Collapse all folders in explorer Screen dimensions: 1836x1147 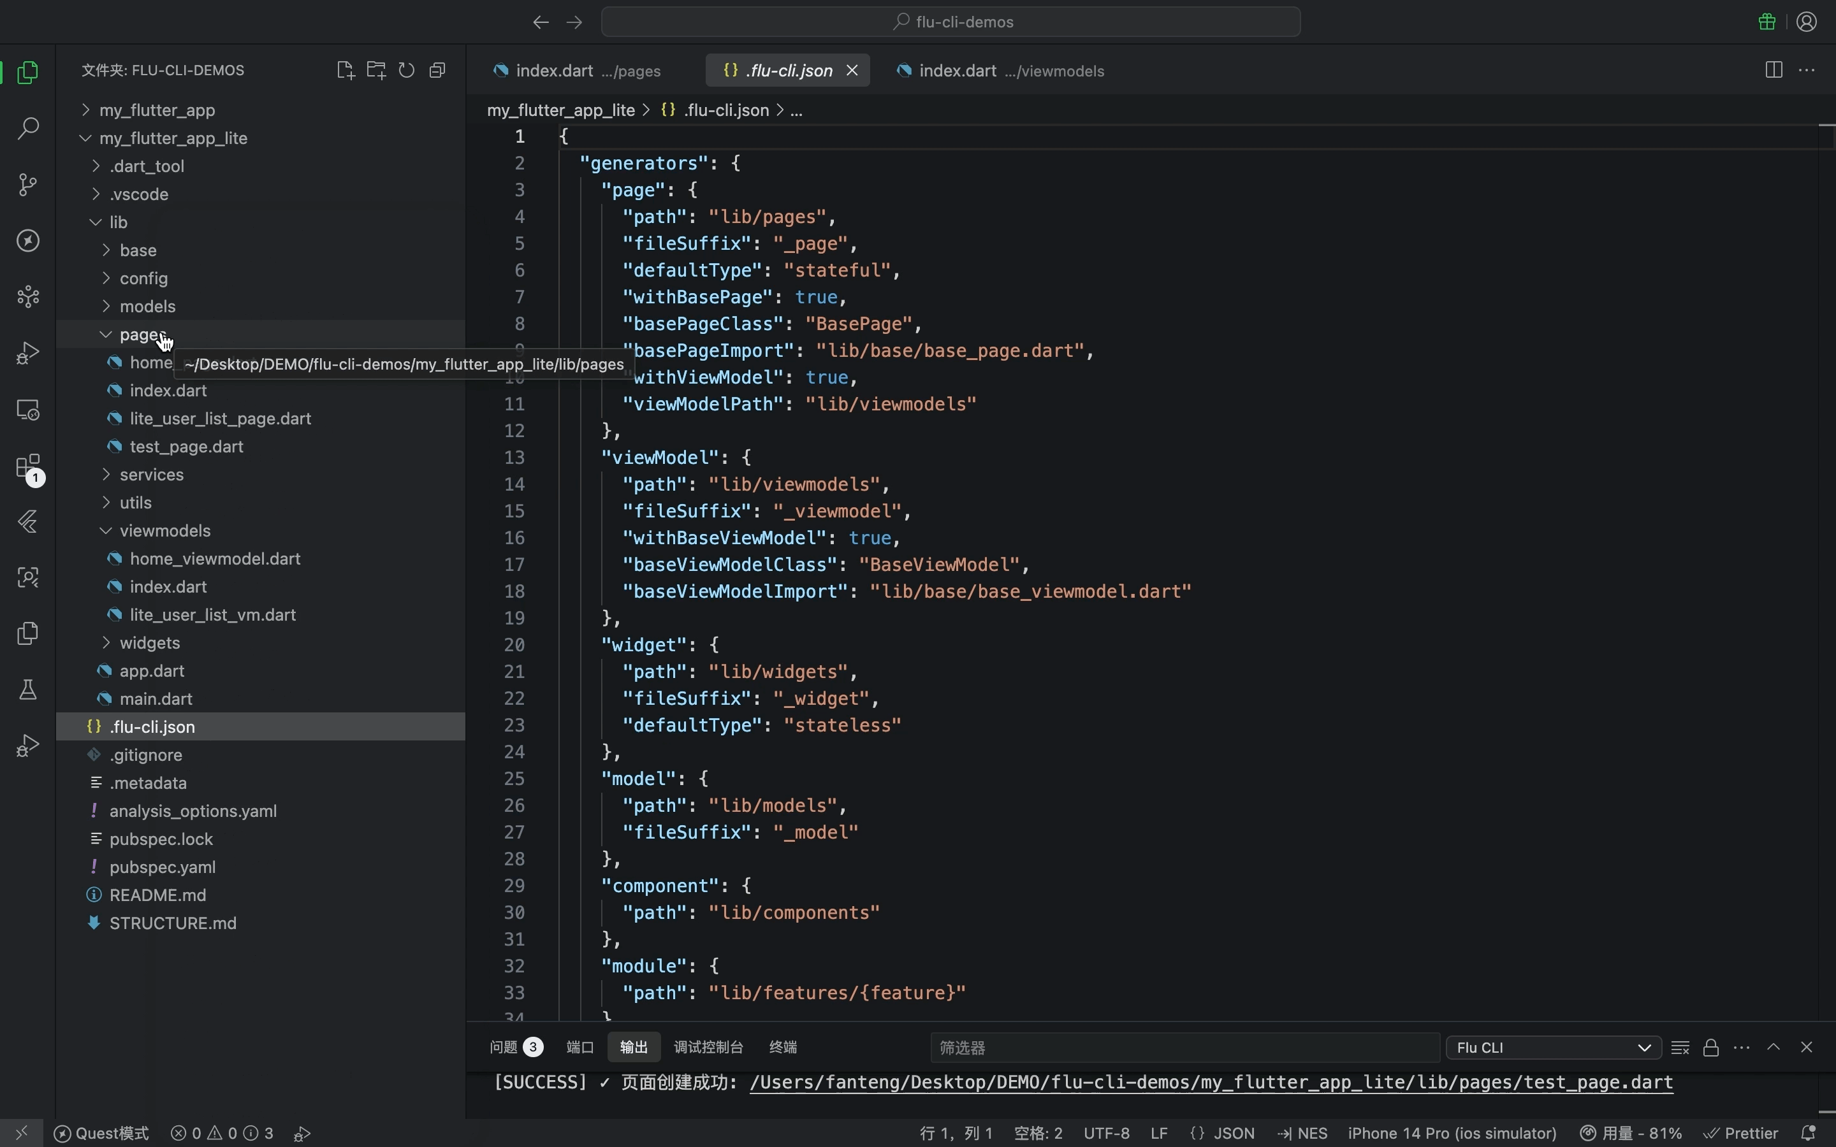point(437,71)
